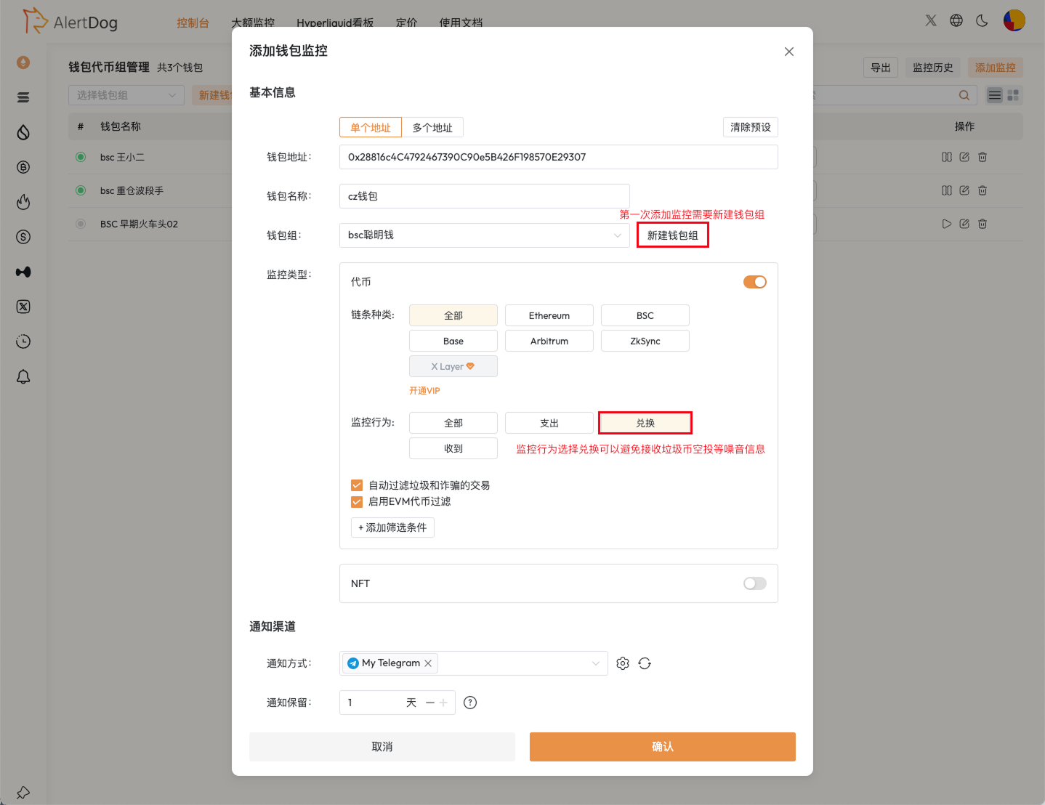Click the 取消 button
The width and height of the screenshot is (1045, 805).
pos(382,747)
